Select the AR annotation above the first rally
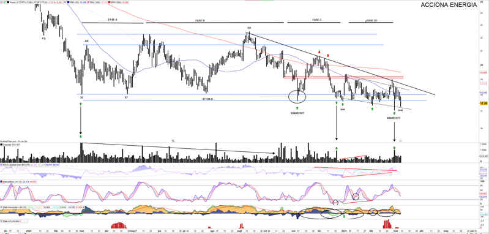 (x=86, y=41)
